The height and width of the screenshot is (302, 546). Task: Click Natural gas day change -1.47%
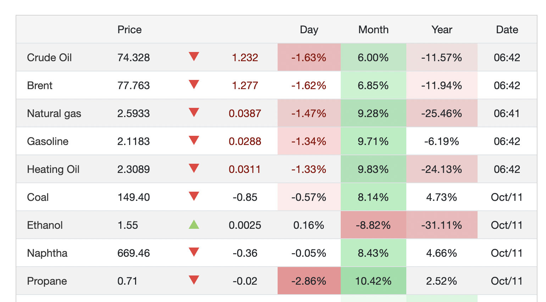click(x=309, y=113)
